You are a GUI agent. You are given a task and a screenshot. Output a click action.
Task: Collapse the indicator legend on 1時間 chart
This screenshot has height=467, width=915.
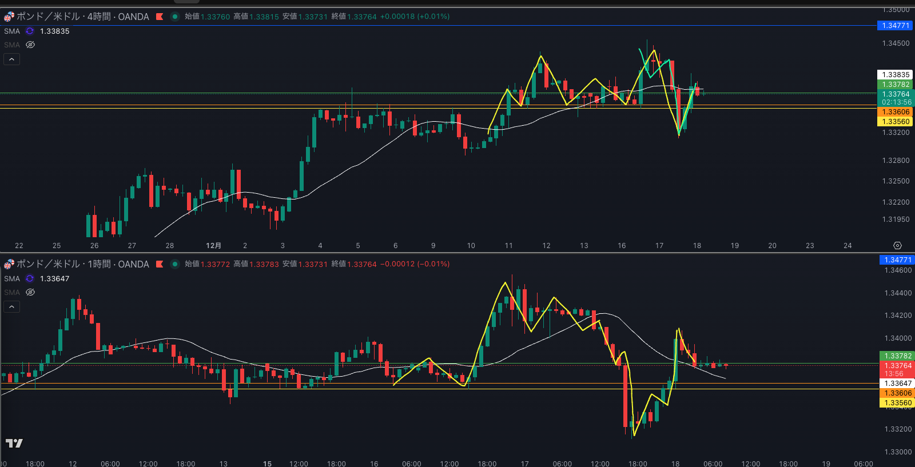tap(12, 306)
